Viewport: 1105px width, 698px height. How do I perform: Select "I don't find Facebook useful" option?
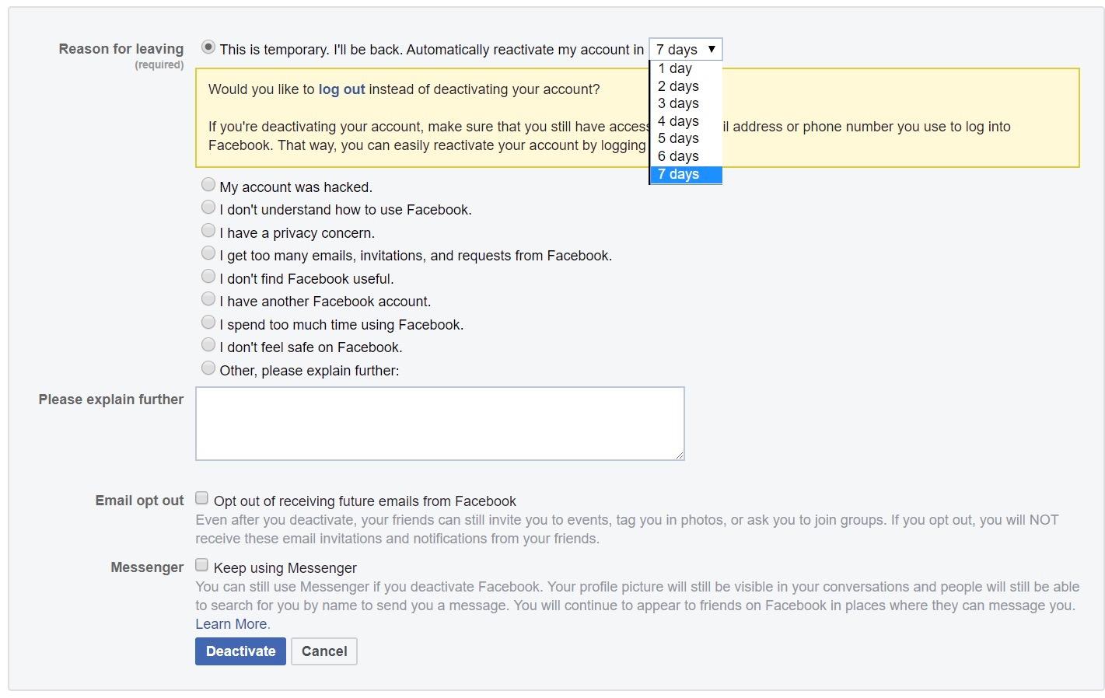click(208, 277)
